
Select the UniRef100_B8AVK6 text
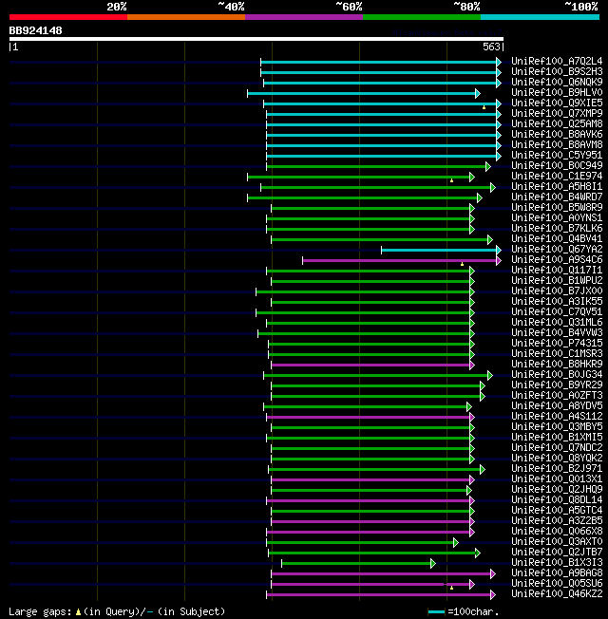click(557, 134)
